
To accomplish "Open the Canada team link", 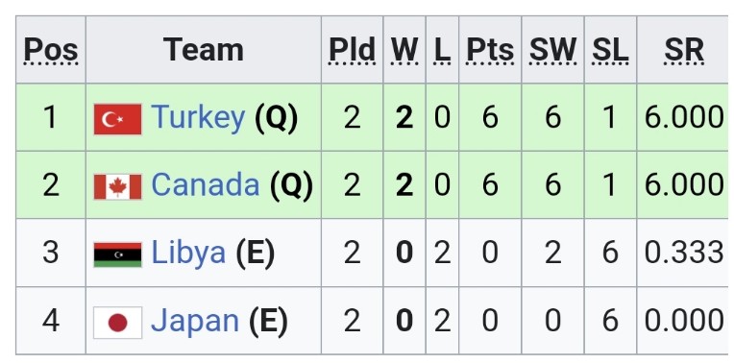I will pos(205,184).
